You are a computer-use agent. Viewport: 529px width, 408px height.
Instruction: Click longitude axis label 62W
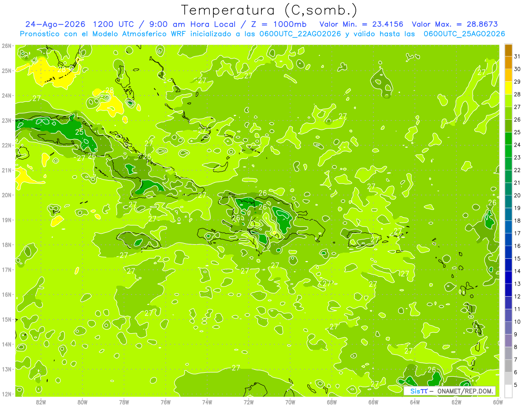point(456,402)
